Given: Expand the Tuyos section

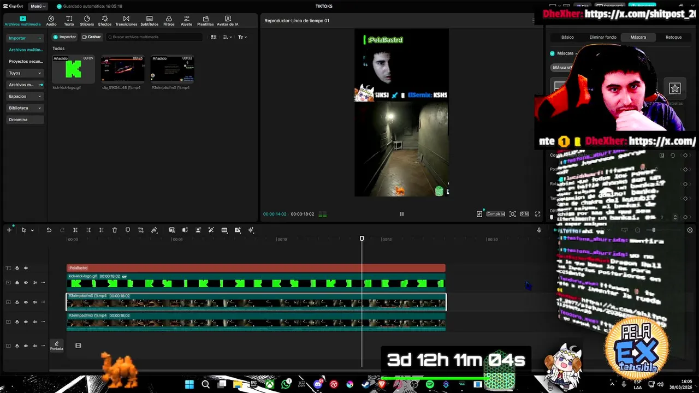Looking at the screenshot, I should coord(25,73).
